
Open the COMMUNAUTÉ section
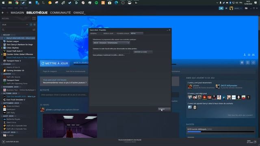click(x=61, y=13)
